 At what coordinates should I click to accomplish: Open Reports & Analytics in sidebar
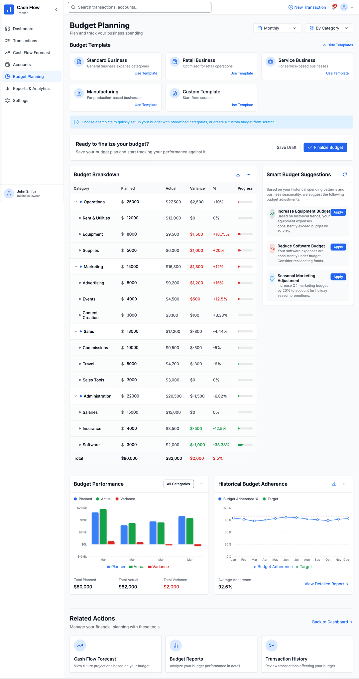(x=32, y=89)
